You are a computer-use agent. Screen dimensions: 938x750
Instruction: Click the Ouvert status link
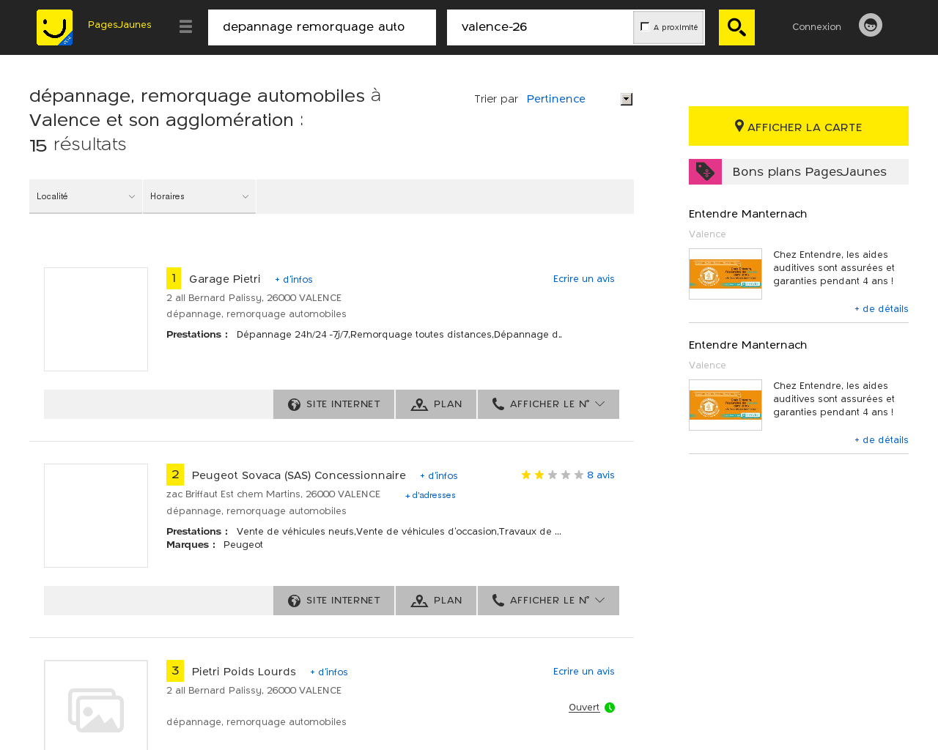(584, 707)
